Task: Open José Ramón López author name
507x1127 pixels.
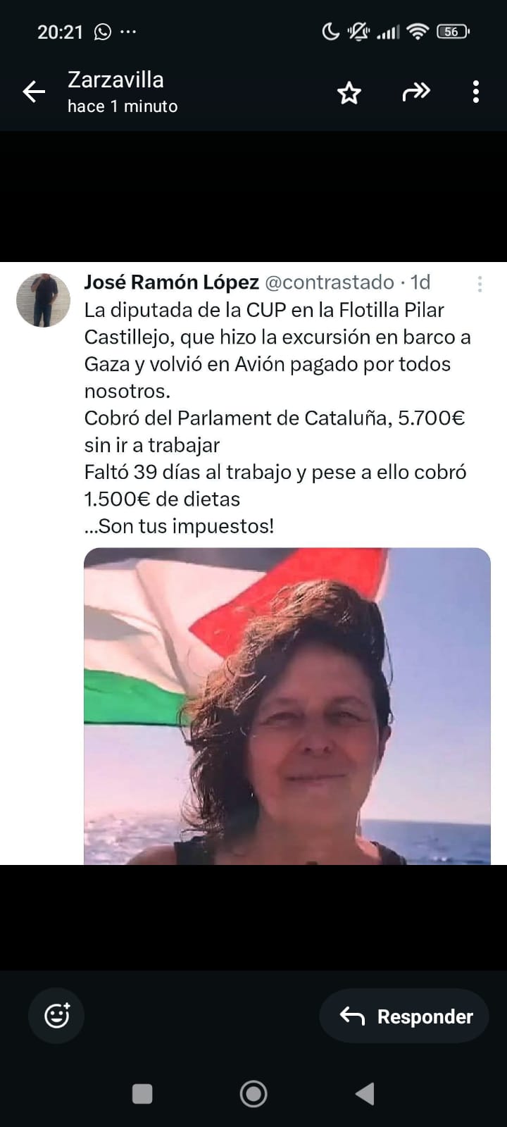Action: [172, 282]
